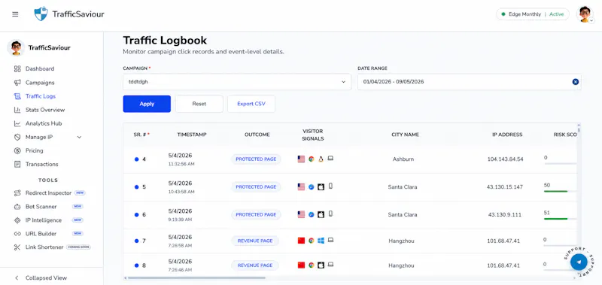Open Transactions in sidebar
The width and height of the screenshot is (602, 285).
tap(42, 164)
